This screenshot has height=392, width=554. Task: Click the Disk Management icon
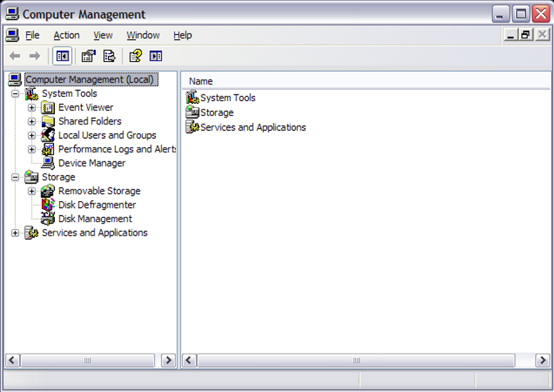pos(48,219)
